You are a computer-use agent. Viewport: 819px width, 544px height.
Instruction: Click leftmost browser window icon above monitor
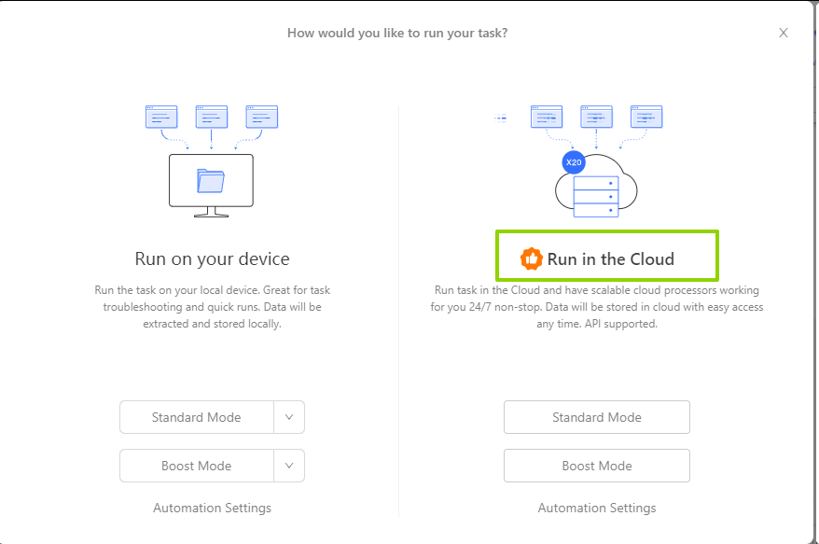pos(161,117)
